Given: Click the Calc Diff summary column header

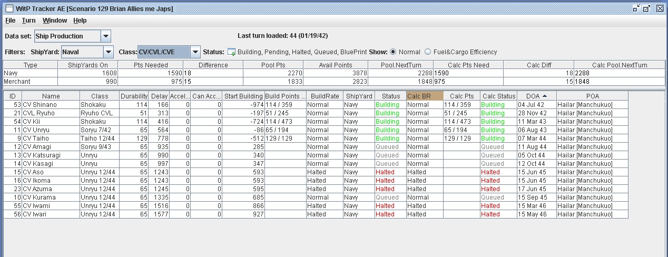Looking at the screenshot, I should (538, 65).
